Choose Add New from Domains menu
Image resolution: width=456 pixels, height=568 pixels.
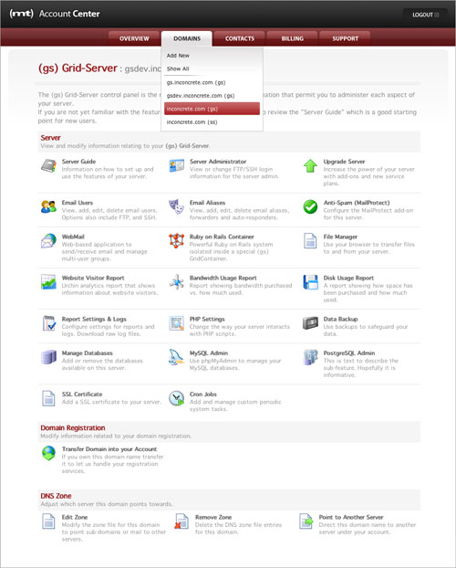click(x=178, y=56)
